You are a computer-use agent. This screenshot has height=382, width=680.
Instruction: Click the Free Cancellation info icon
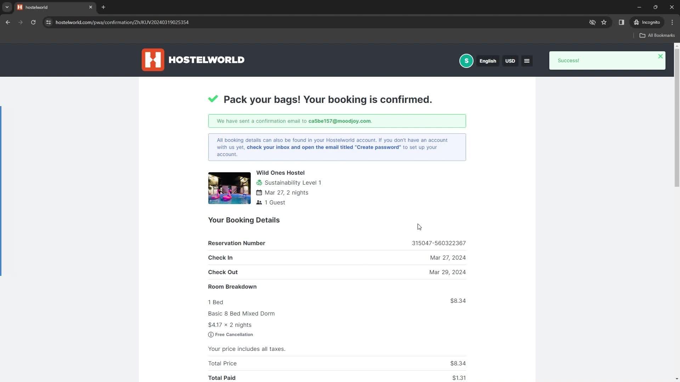[x=211, y=335]
